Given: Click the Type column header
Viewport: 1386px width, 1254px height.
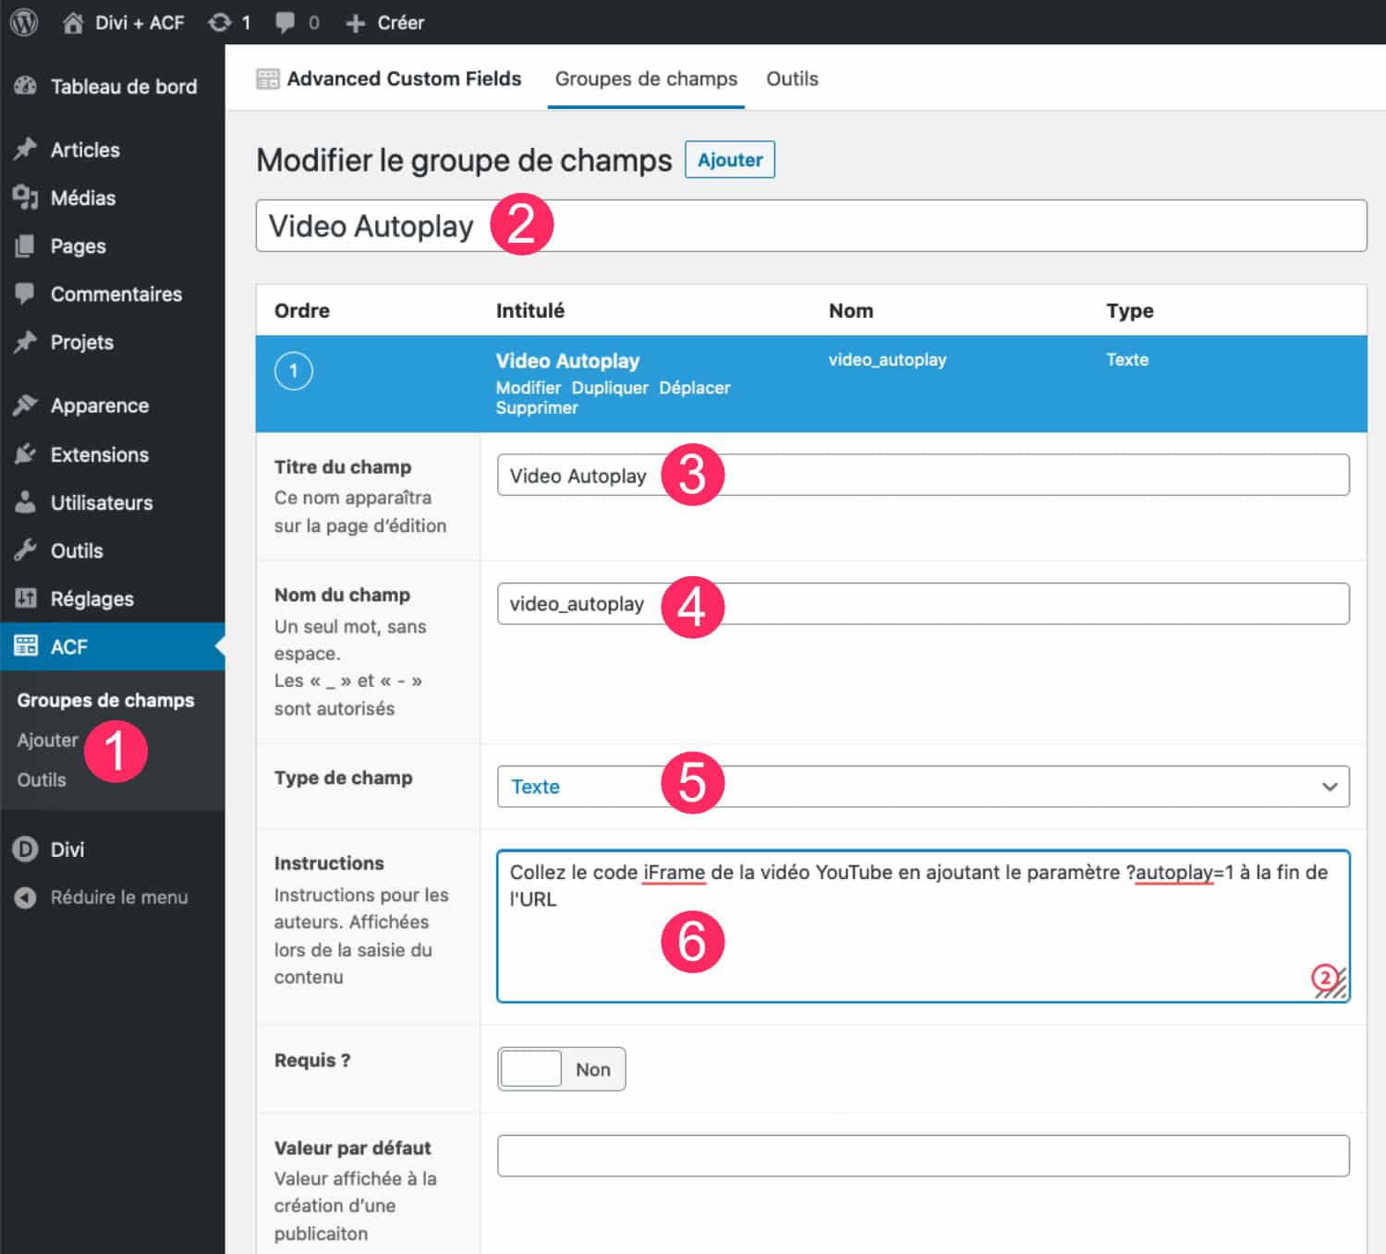Looking at the screenshot, I should coord(1130,311).
